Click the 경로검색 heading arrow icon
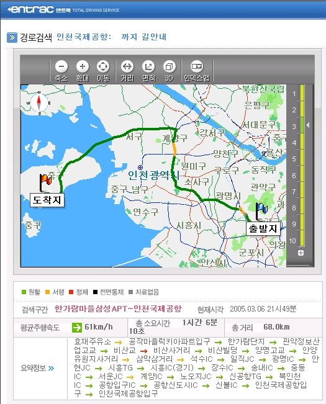 [12, 37]
